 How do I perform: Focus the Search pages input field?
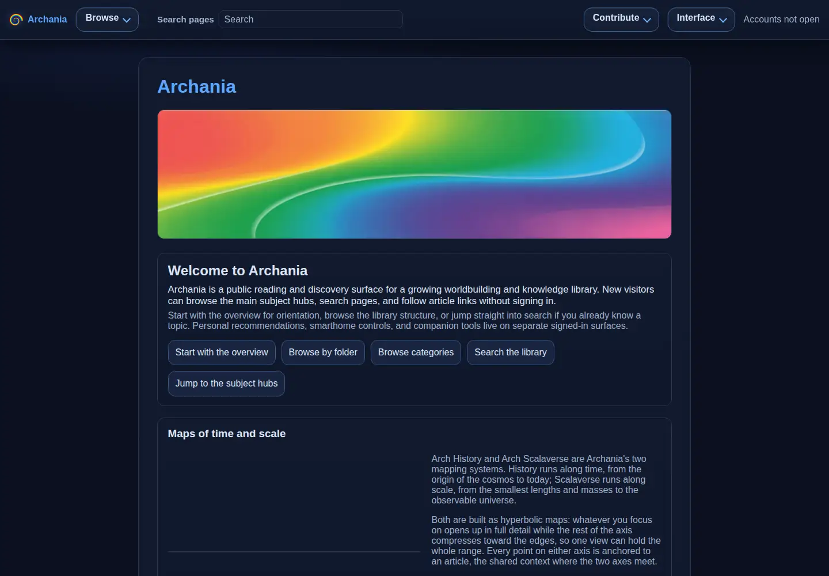point(310,20)
